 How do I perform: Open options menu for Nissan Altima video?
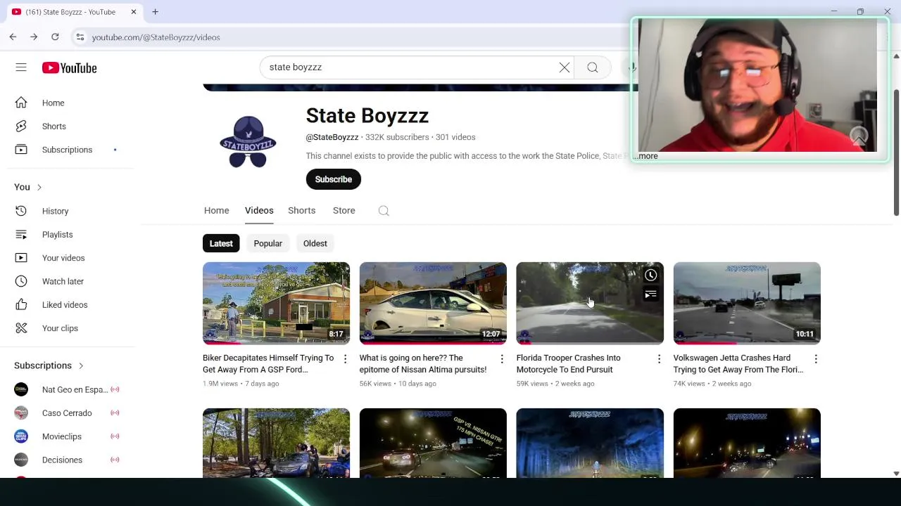pyautogui.click(x=502, y=359)
